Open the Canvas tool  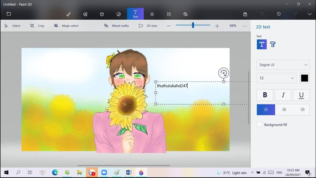[169, 14]
